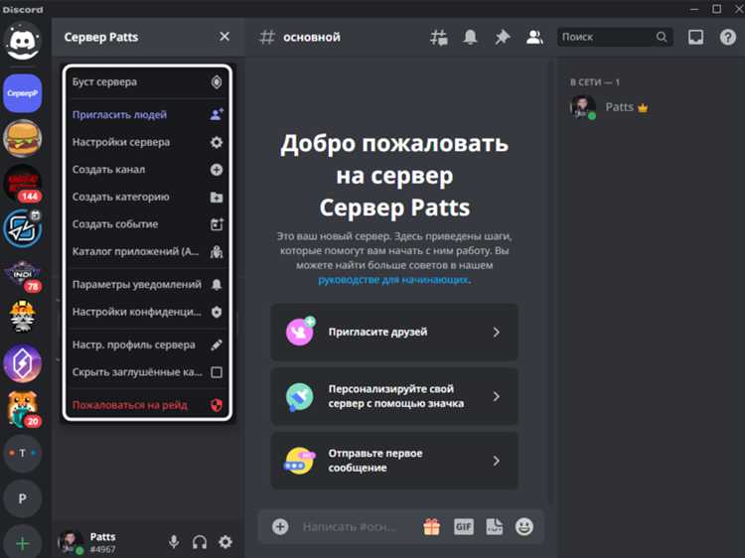Click основной channel title

pyautogui.click(x=312, y=37)
